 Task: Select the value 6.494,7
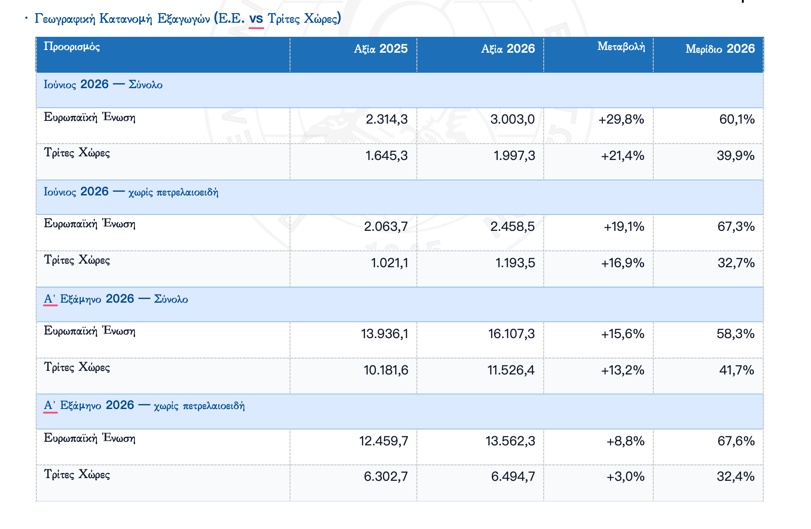coord(513,477)
